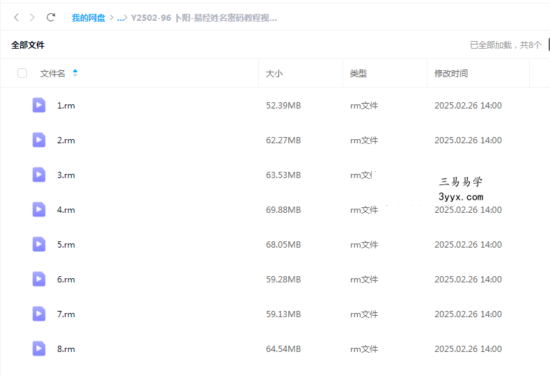Screen dimensions: 550x377
Task: Click the video icon of 1.rm
Action: (x=39, y=105)
